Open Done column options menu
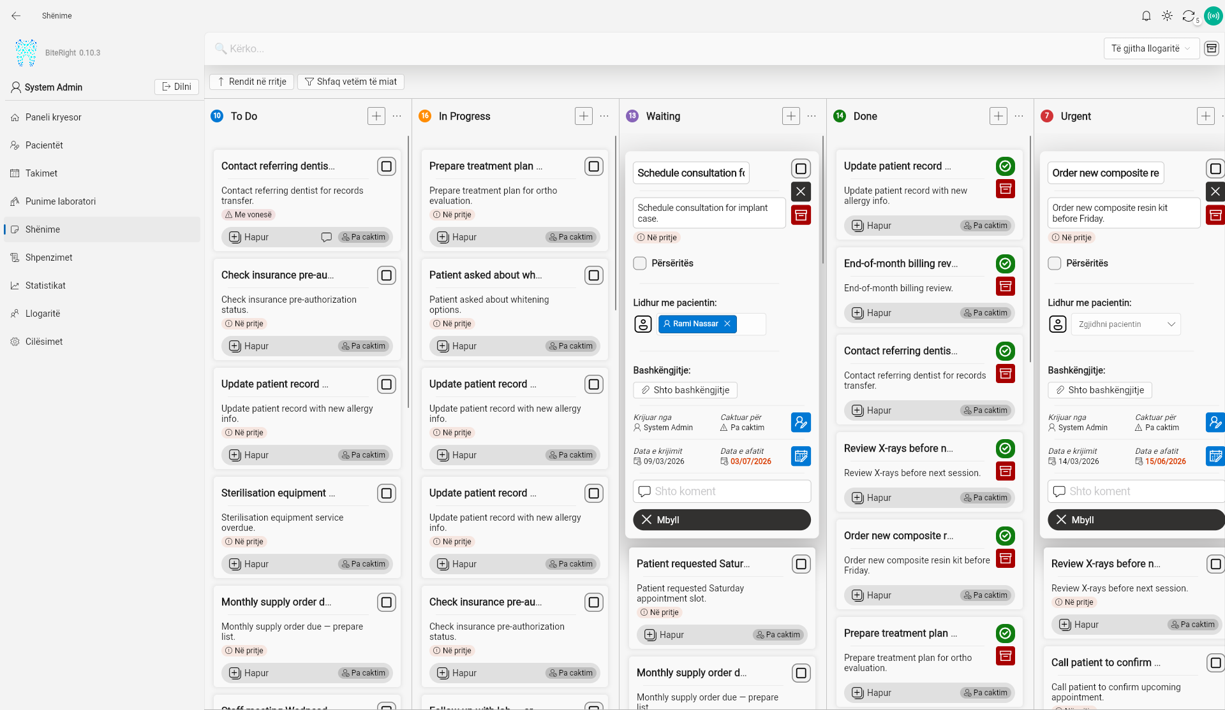Image resolution: width=1225 pixels, height=710 pixels. (x=1019, y=116)
